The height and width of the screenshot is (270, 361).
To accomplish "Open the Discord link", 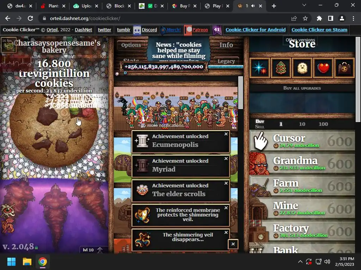I will click(149, 30).
